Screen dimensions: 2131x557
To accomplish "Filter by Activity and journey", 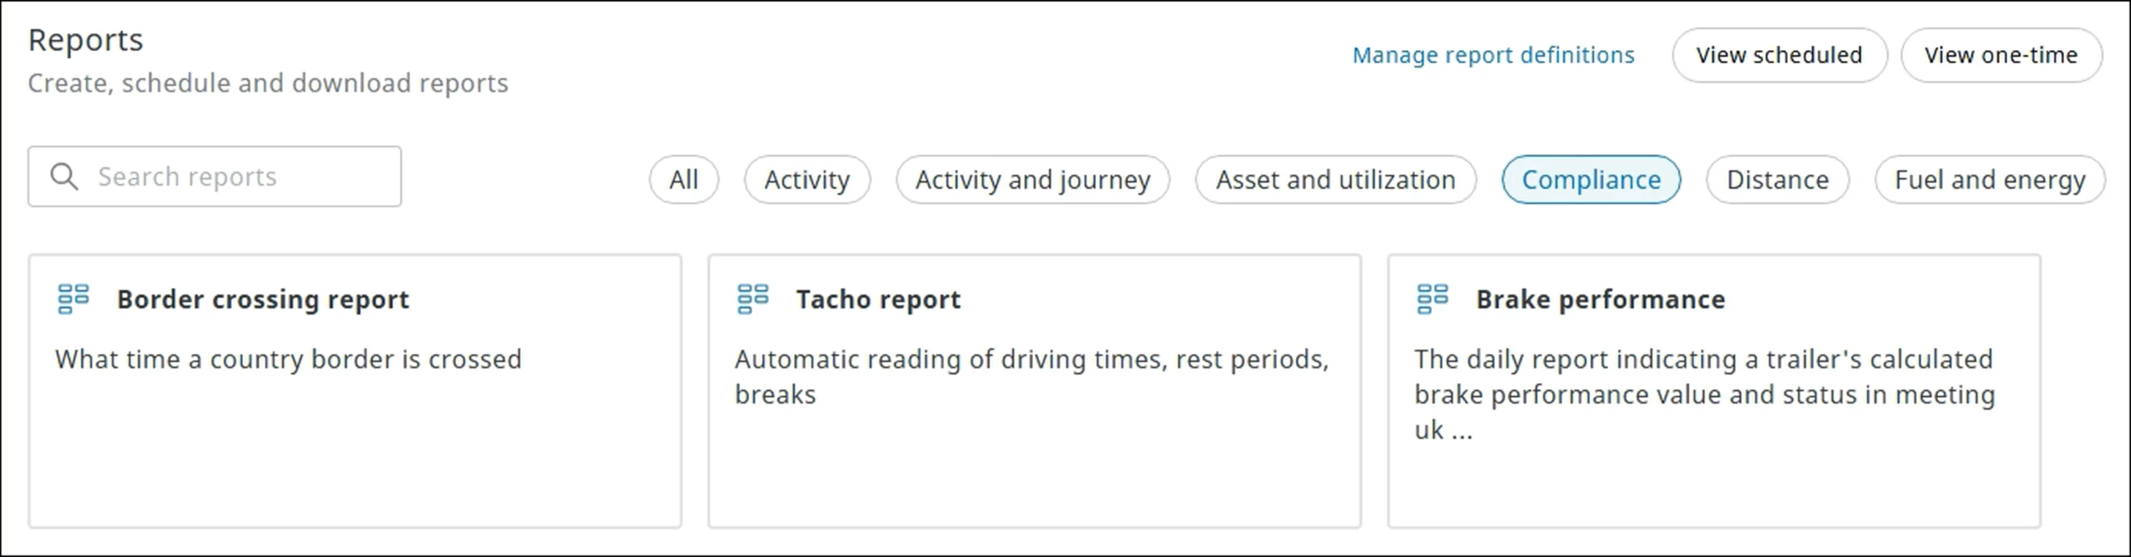I will (1032, 179).
